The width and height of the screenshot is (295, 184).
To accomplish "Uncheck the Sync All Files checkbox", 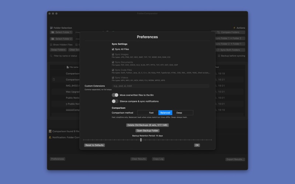I will tap(113, 49).
